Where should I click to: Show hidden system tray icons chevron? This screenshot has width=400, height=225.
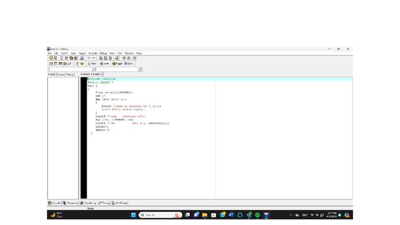(290, 215)
